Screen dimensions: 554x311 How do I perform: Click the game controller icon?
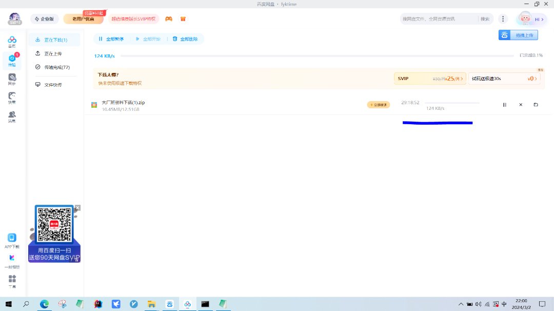tap(169, 19)
